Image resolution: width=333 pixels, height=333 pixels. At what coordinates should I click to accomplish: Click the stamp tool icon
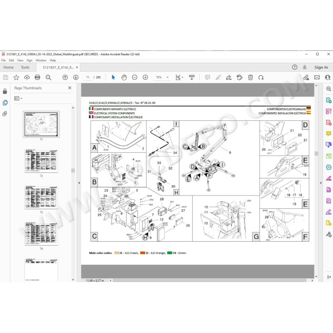240,78
